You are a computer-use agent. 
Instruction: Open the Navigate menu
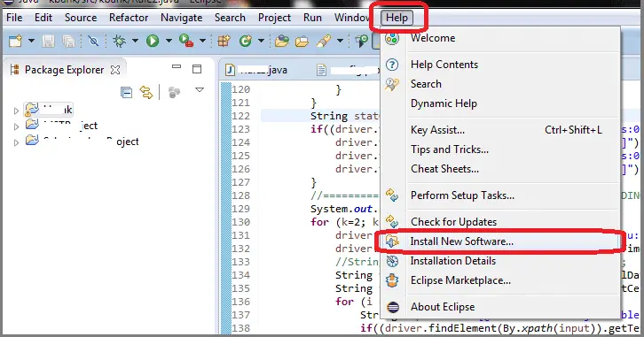(x=182, y=18)
